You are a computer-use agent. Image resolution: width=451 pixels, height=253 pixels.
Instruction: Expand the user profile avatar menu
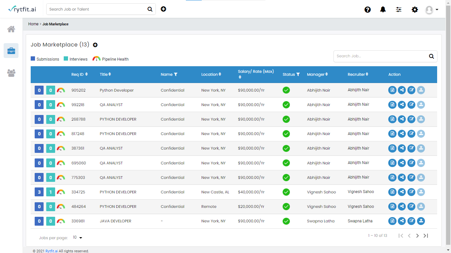[x=432, y=10]
